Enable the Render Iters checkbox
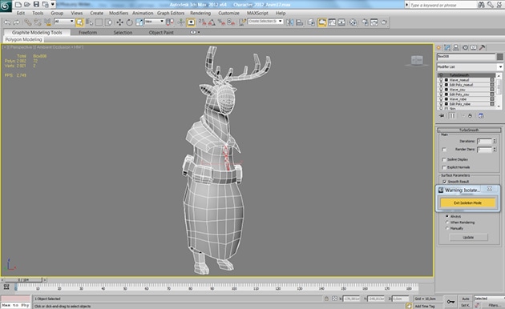Image resolution: width=505 pixels, height=309 pixels. tap(444, 150)
